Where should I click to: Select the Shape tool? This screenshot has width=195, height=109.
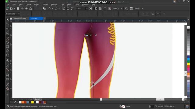coord(7,24)
